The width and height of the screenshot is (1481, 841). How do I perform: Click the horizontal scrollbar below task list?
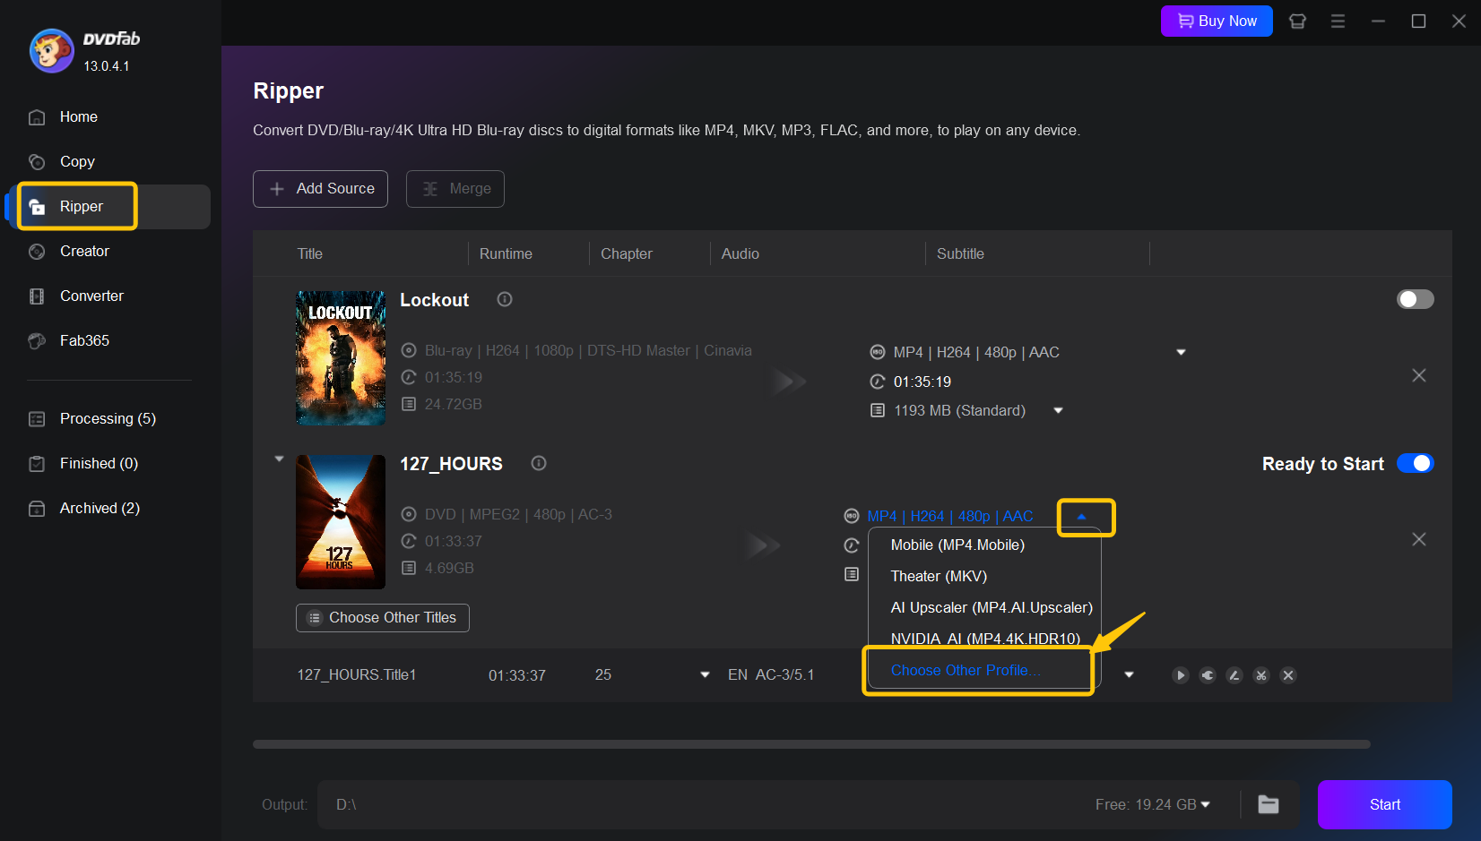coord(811,744)
